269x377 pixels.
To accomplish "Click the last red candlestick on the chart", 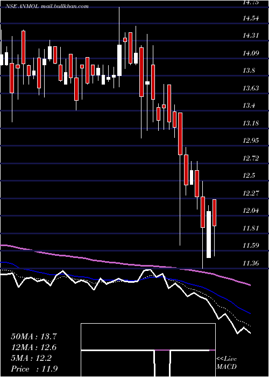I will click(215, 228).
